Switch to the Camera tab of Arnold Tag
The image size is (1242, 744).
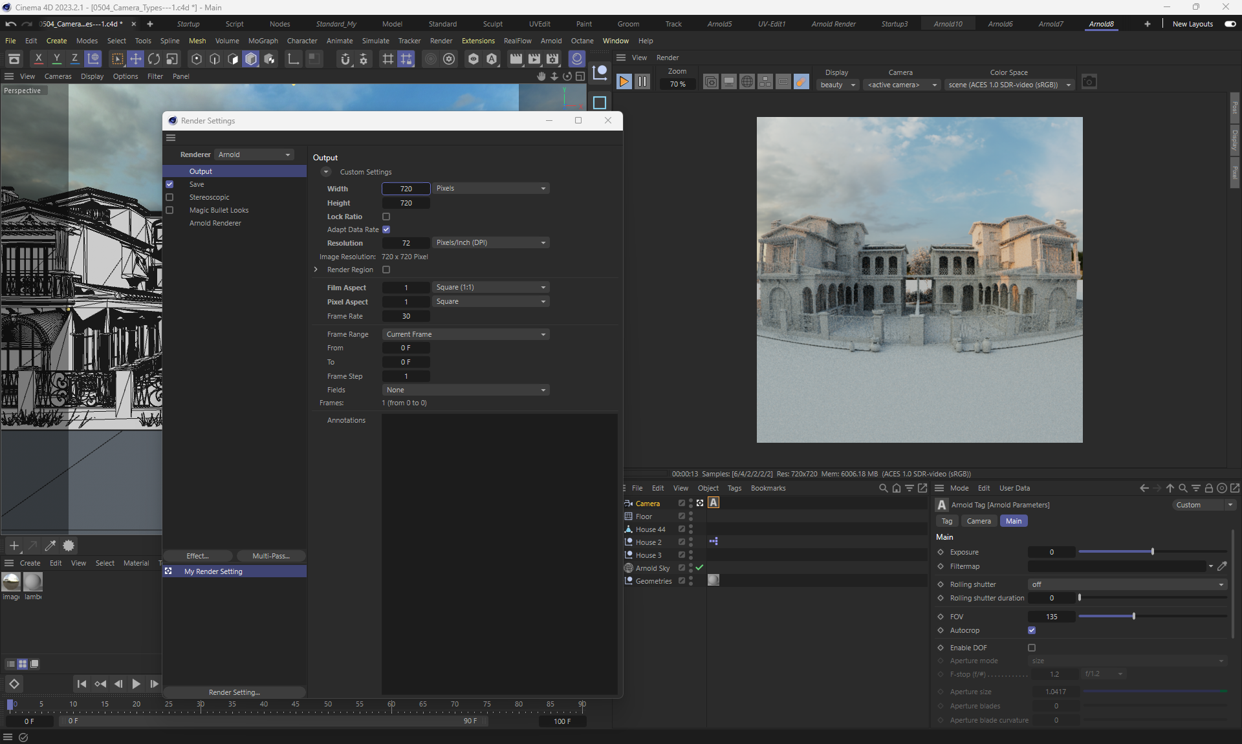click(978, 521)
